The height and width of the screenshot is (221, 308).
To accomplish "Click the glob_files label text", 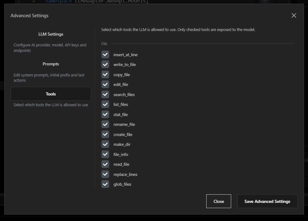I will pyautogui.click(x=122, y=184).
